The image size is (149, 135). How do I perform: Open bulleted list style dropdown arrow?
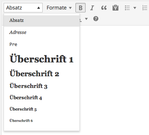tap(135, 8)
